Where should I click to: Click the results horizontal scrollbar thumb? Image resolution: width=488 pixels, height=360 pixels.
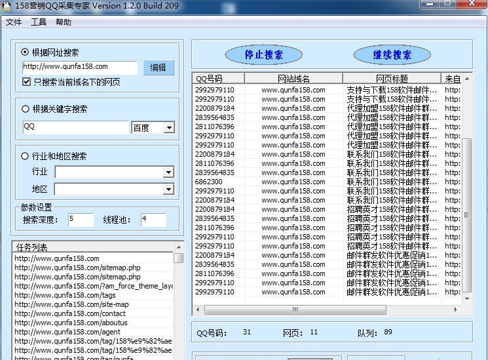tap(295, 310)
